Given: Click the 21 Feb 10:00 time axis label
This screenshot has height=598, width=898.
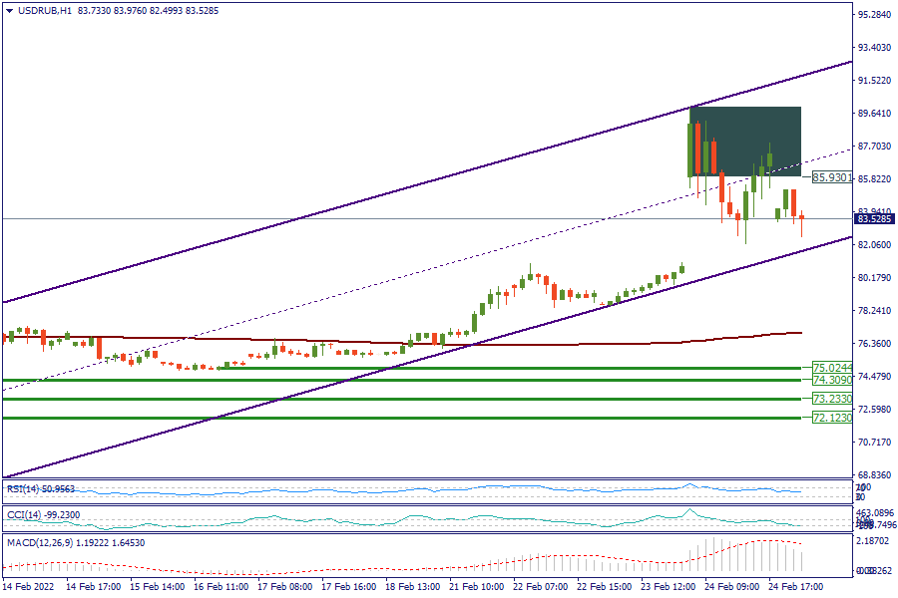Looking at the screenshot, I should point(478,588).
